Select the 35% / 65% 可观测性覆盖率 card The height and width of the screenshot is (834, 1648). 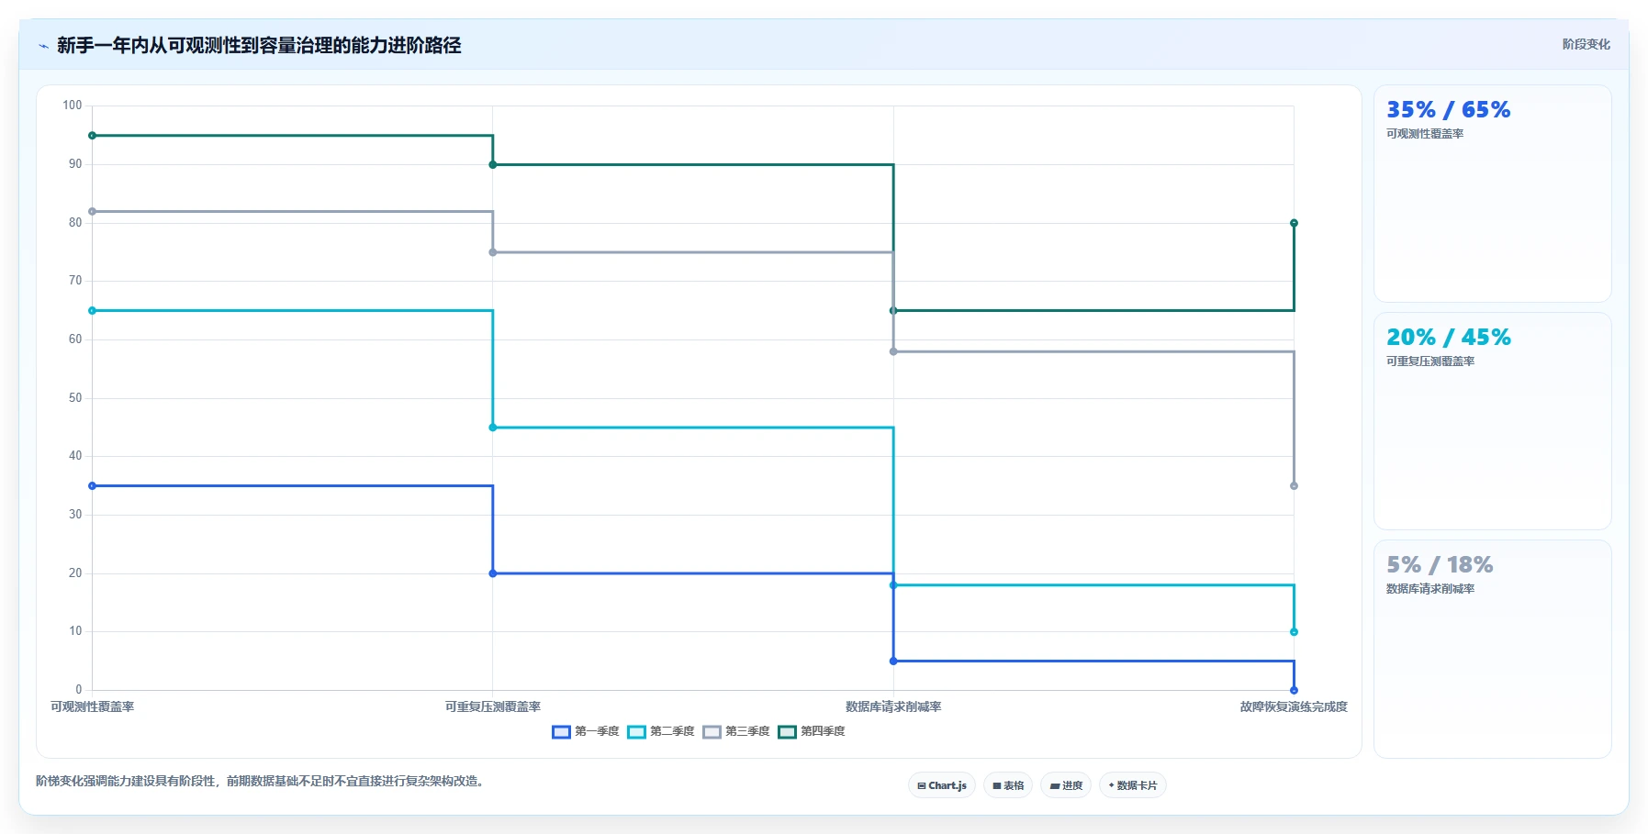tap(1493, 194)
